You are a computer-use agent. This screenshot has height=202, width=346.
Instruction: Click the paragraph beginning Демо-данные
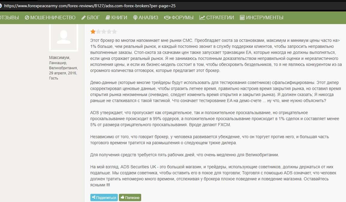click(x=215, y=92)
